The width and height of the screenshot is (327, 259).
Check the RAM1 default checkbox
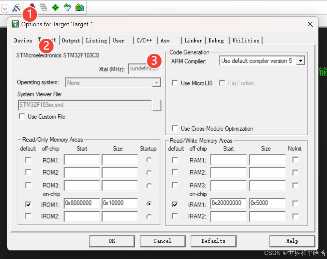(x=175, y=160)
